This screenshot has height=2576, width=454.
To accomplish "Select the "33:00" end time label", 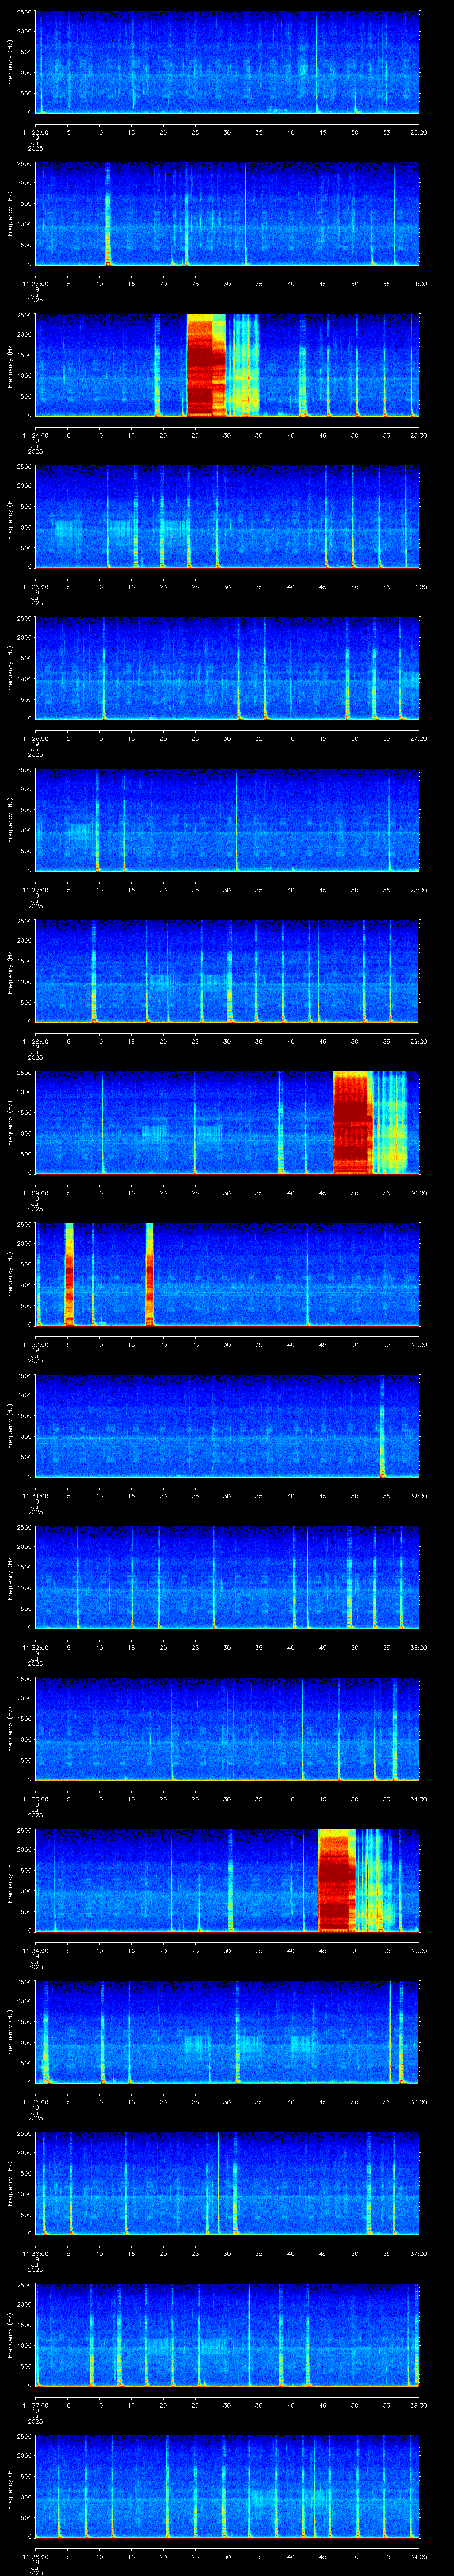I will [419, 1647].
